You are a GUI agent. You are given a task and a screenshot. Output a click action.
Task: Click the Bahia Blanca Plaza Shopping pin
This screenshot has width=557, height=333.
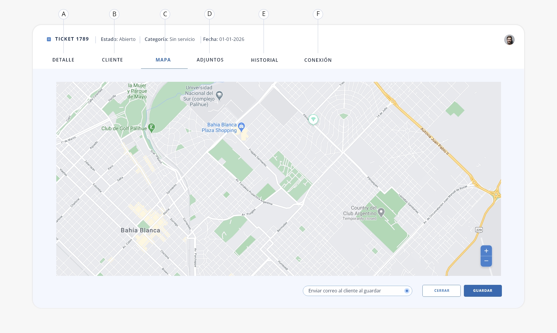click(x=241, y=127)
